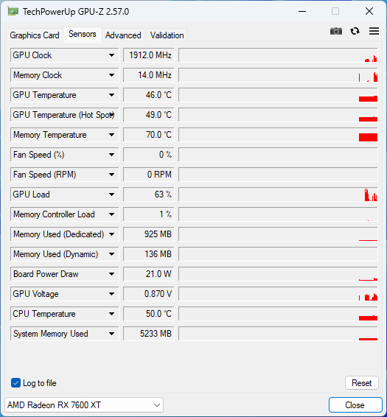Open the AMD Radeon RX 7600 XT selector

click(84, 405)
